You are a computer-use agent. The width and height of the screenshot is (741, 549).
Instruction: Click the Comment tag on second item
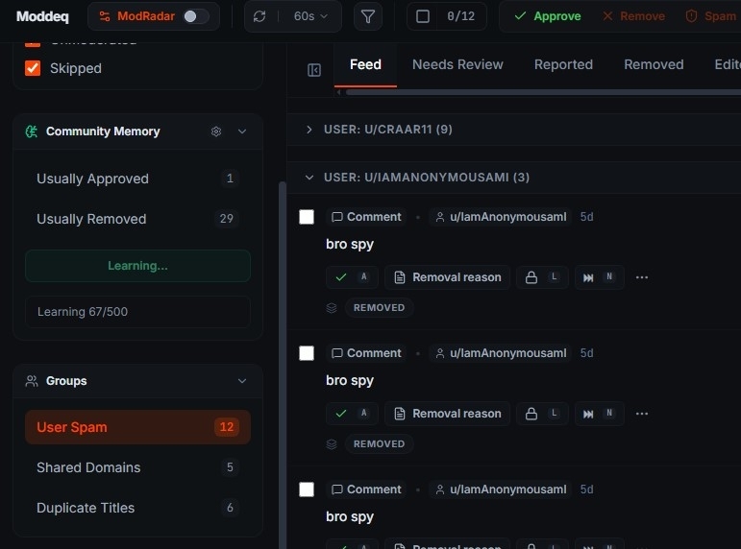click(x=366, y=353)
